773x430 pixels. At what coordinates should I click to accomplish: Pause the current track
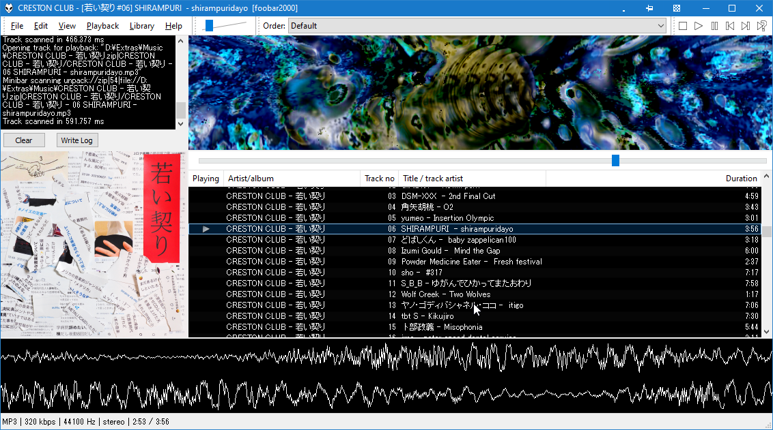714,26
